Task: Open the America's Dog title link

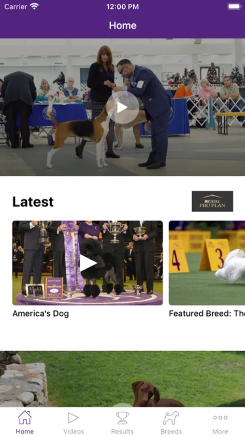Action: [41, 313]
